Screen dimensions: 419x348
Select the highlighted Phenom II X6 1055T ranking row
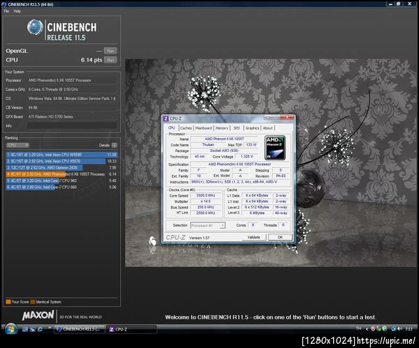61,174
